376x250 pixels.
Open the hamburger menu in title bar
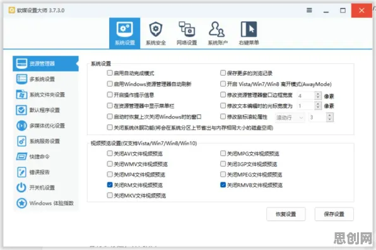[309, 10]
